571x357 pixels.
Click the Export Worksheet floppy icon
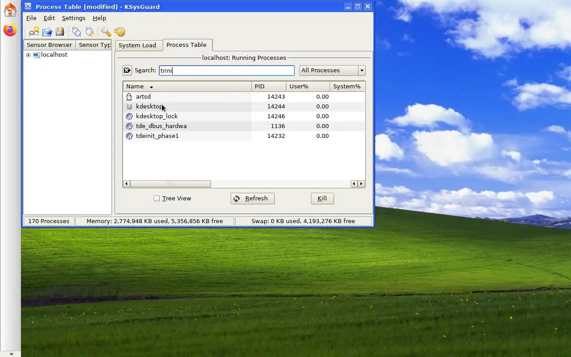coord(60,32)
